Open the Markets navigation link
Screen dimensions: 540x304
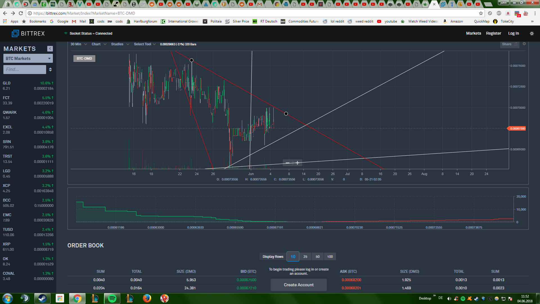coord(473,33)
